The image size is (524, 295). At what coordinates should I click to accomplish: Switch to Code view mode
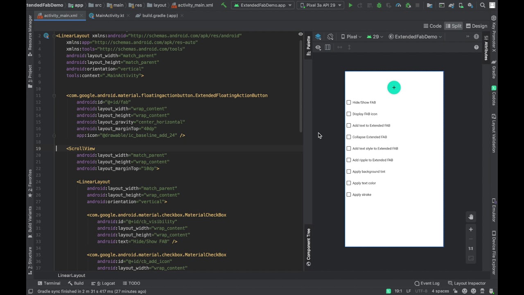tap(432, 26)
